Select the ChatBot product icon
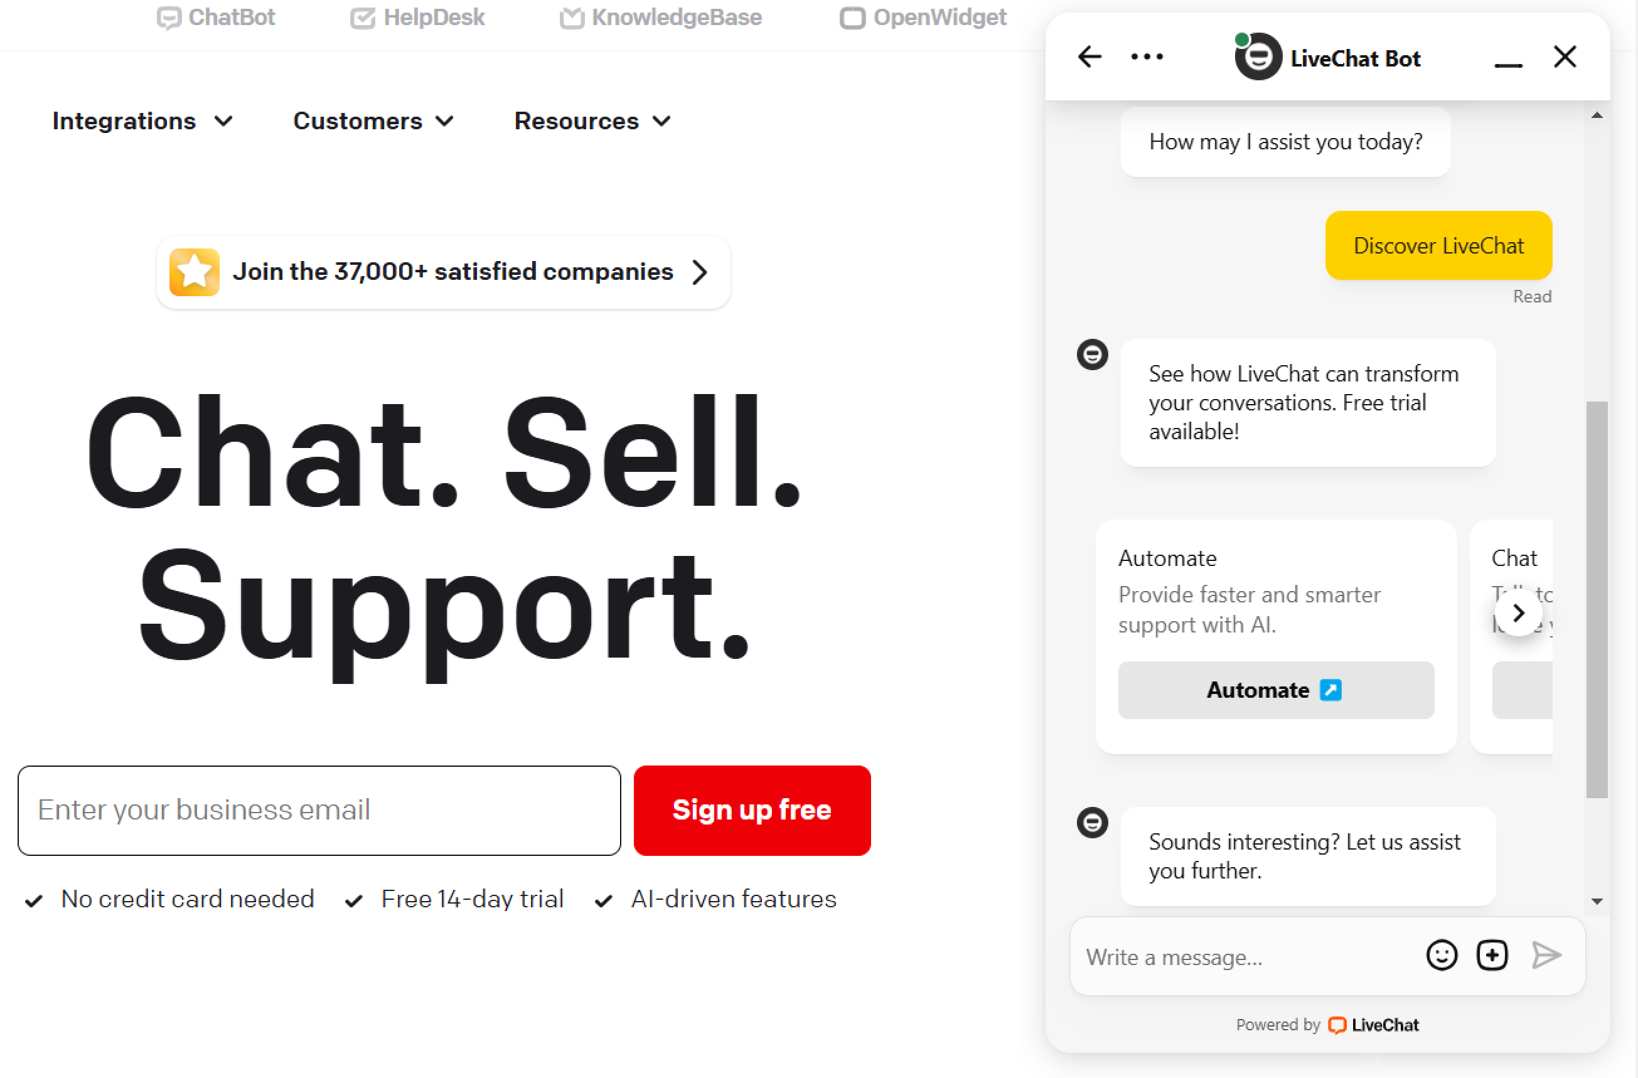Viewport: 1638px width, 1078px height. click(x=169, y=18)
